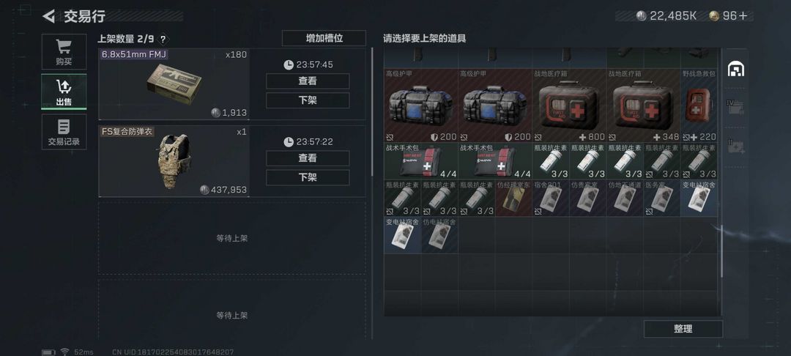Go back using the arrow beside 交易行
The height and width of the screenshot is (356, 791).
48,16
